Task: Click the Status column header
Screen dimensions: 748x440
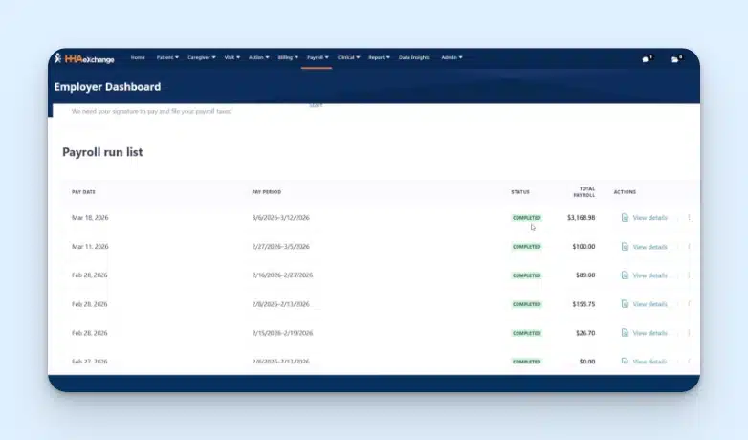Action: pyautogui.click(x=520, y=192)
